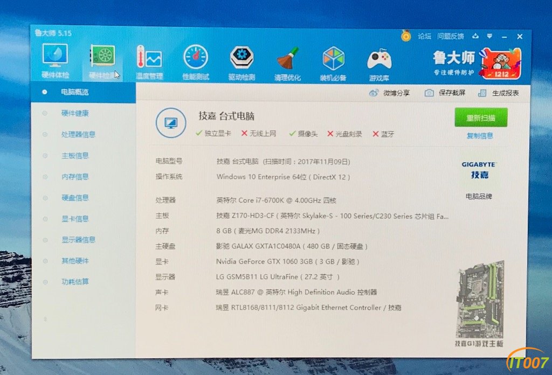Click the 蓝牙 status indicator
The width and height of the screenshot is (552, 375).
point(383,134)
